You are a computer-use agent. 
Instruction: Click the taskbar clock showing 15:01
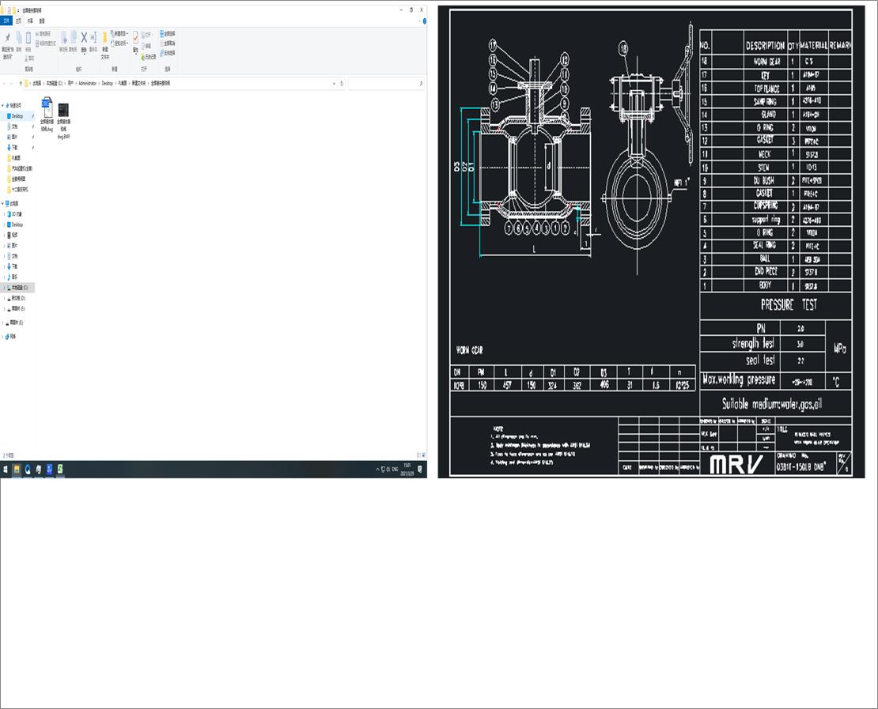pyautogui.click(x=407, y=470)
